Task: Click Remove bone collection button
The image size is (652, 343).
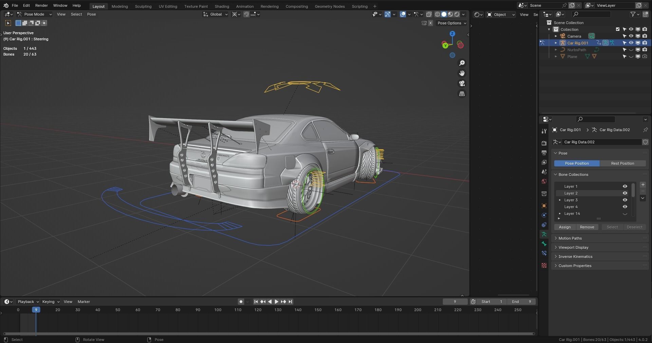Action: 587,227
